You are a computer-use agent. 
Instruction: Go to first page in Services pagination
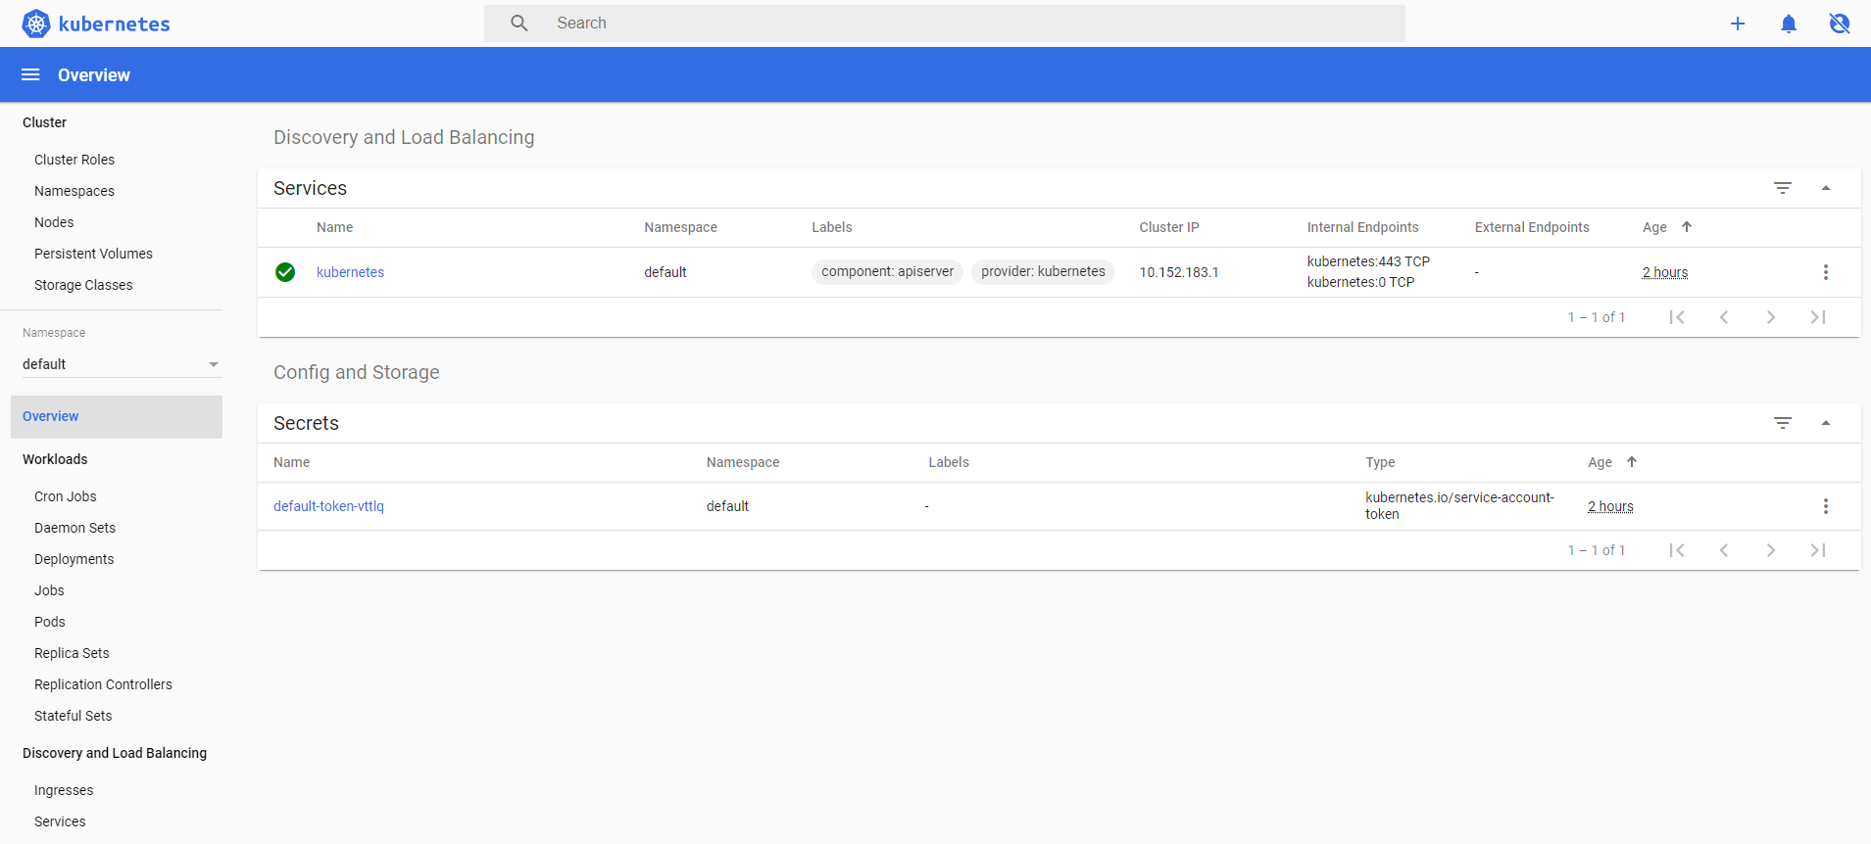coord(1677,317)
